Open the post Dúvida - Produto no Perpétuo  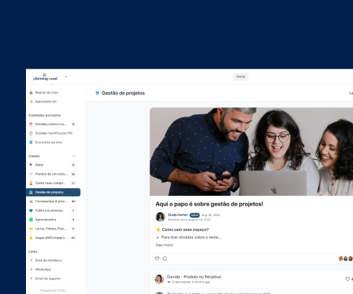(194, 277)
